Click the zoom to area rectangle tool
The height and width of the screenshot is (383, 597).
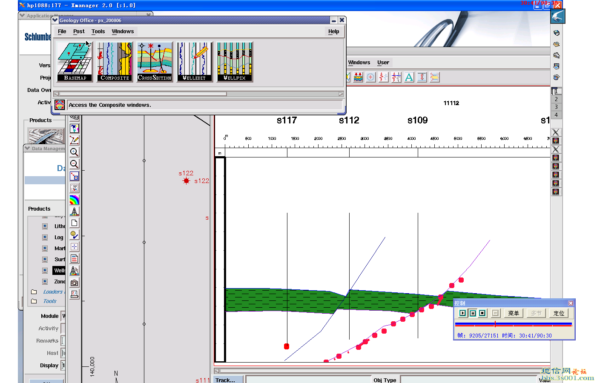(x=74, y=176)
